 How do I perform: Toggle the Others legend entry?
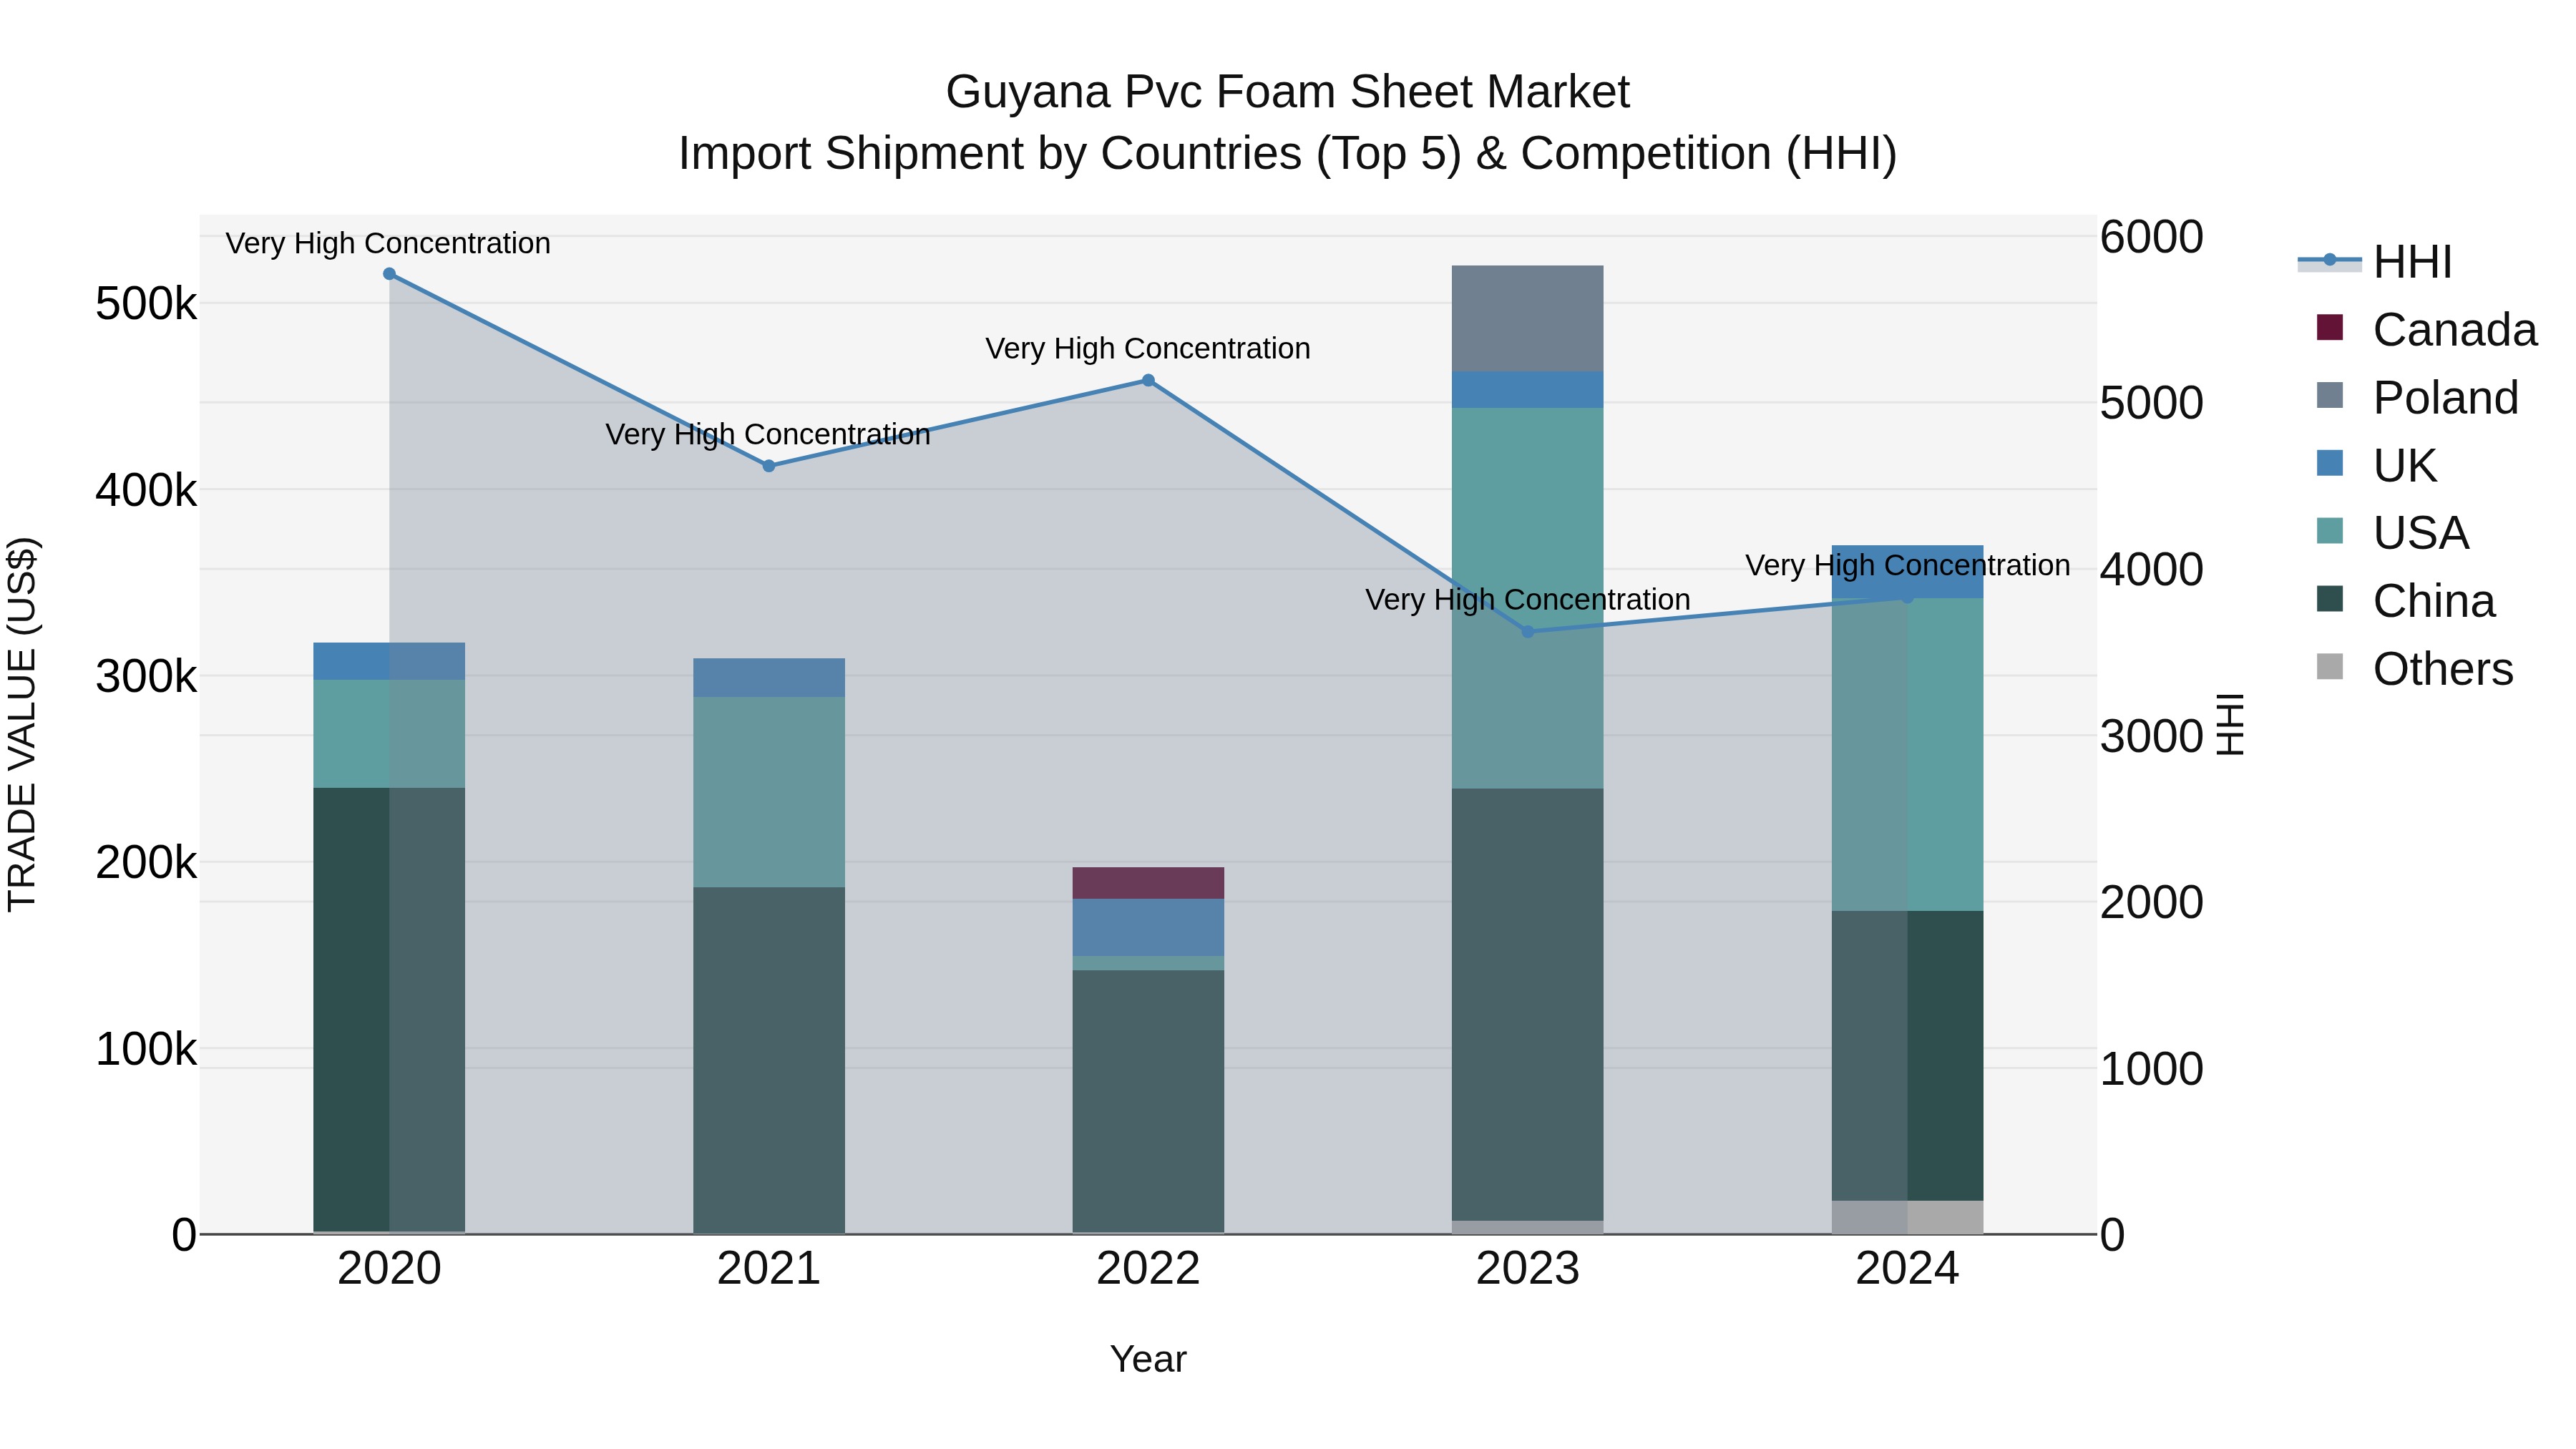point(2414,669)
